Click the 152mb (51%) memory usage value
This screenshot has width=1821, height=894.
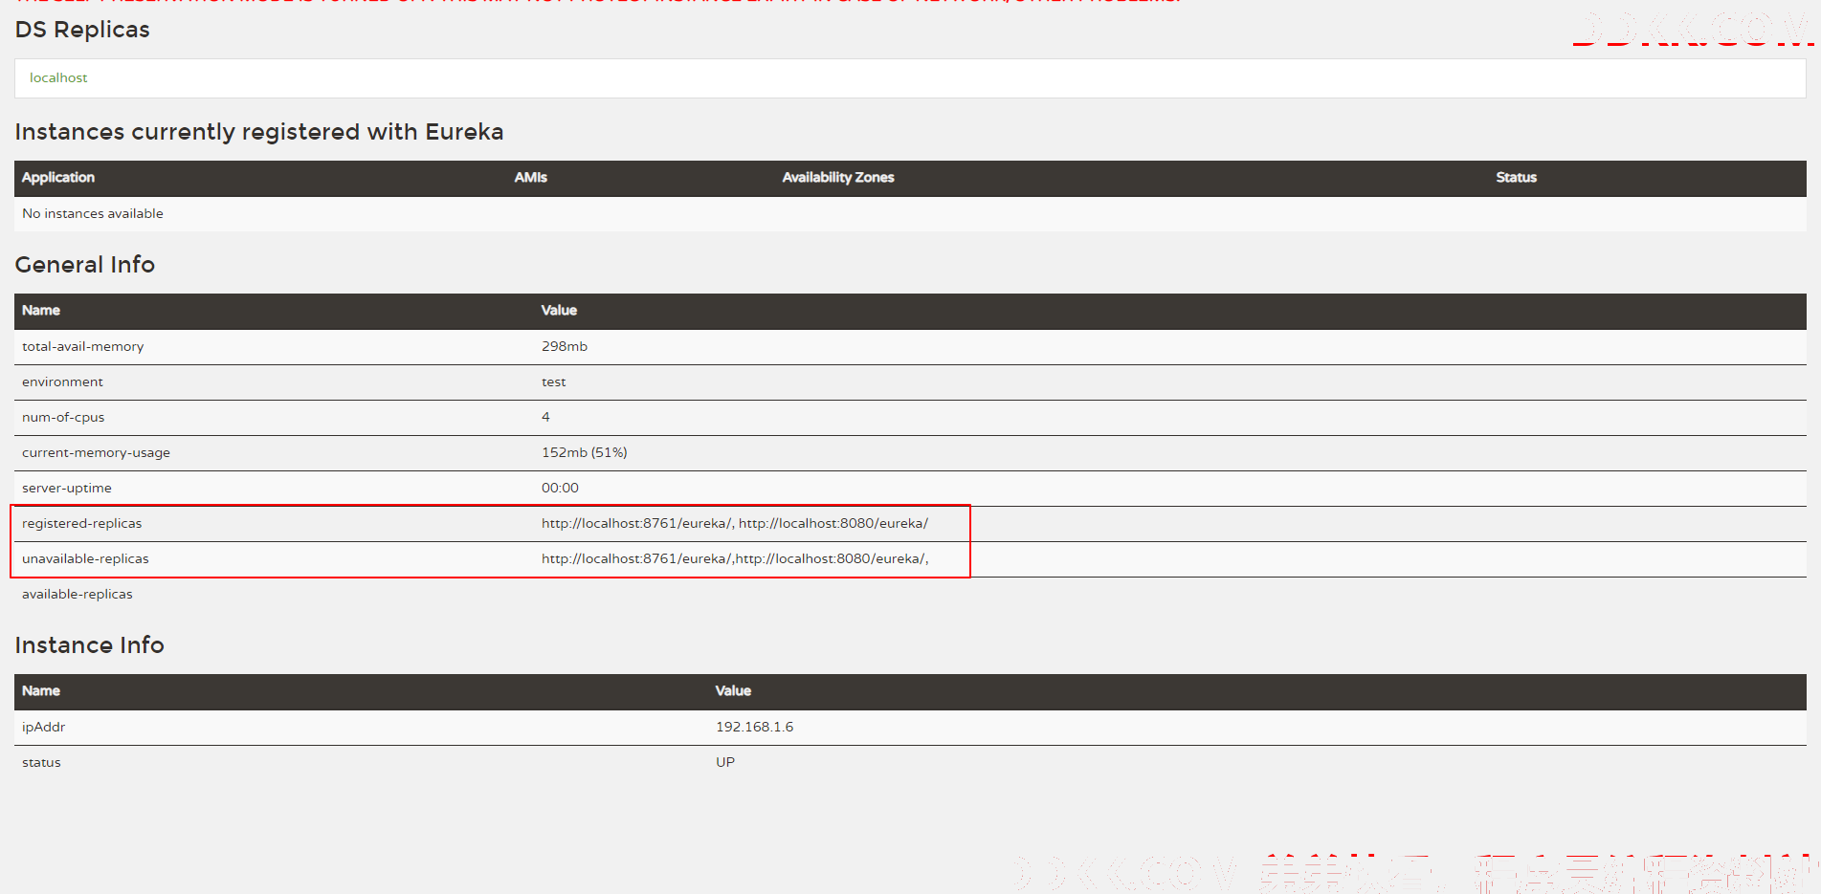pos(584,453)
